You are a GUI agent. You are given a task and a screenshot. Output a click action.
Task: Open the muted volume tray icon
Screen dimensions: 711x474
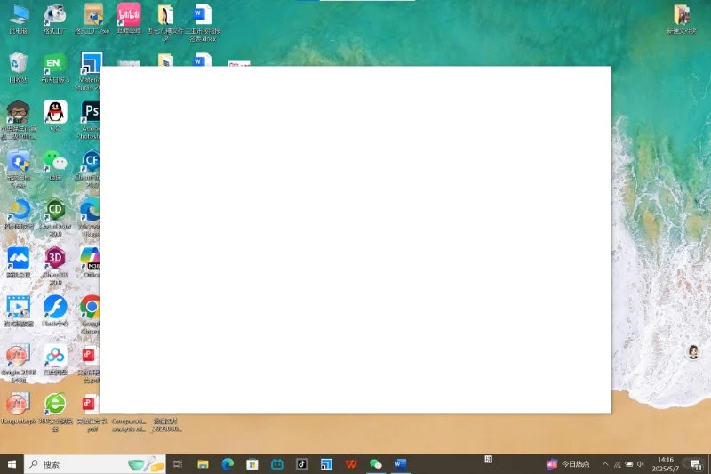[641, 464]
